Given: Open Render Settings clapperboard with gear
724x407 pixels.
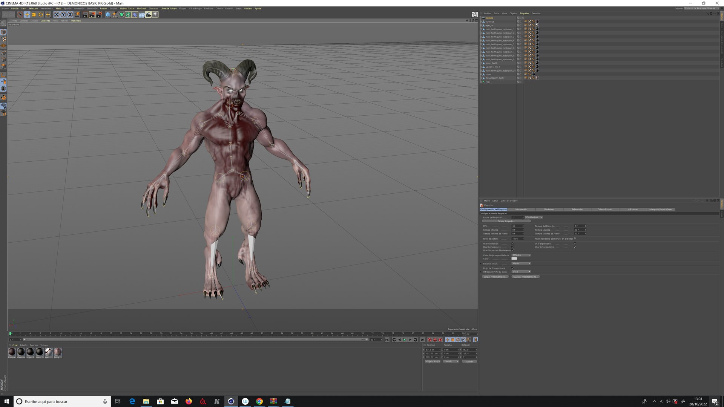Looking at the screenshot, I should click(x=99, y=14).
